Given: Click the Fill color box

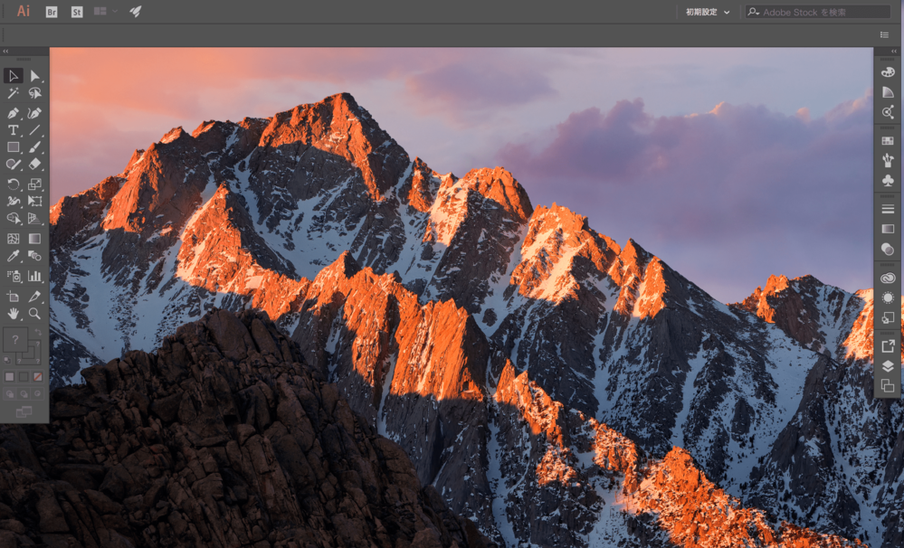Looking at the screenshot, I should (15, 339).
